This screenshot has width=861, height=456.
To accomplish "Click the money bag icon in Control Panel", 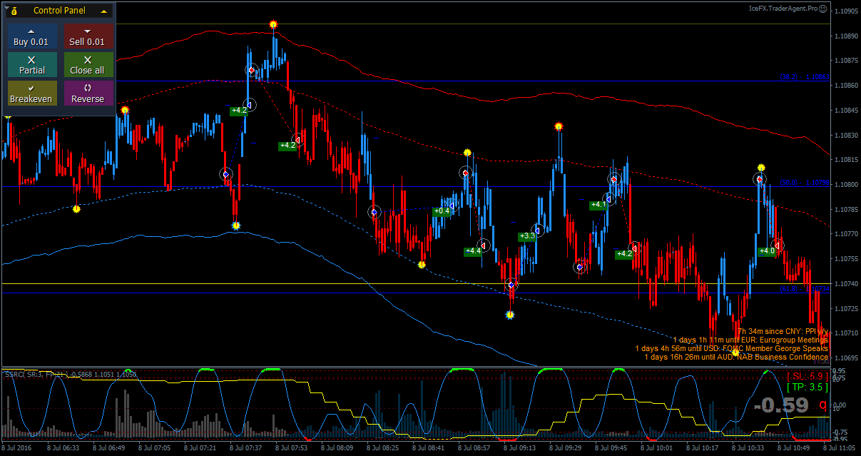I will pyautogui.click(x=14, y=11).
